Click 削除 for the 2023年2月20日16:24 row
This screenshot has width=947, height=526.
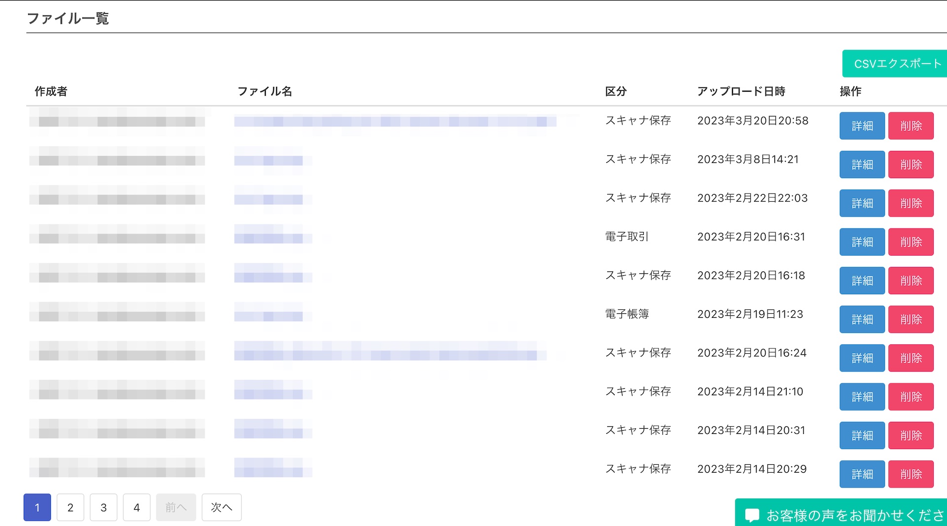coord(911,358)
